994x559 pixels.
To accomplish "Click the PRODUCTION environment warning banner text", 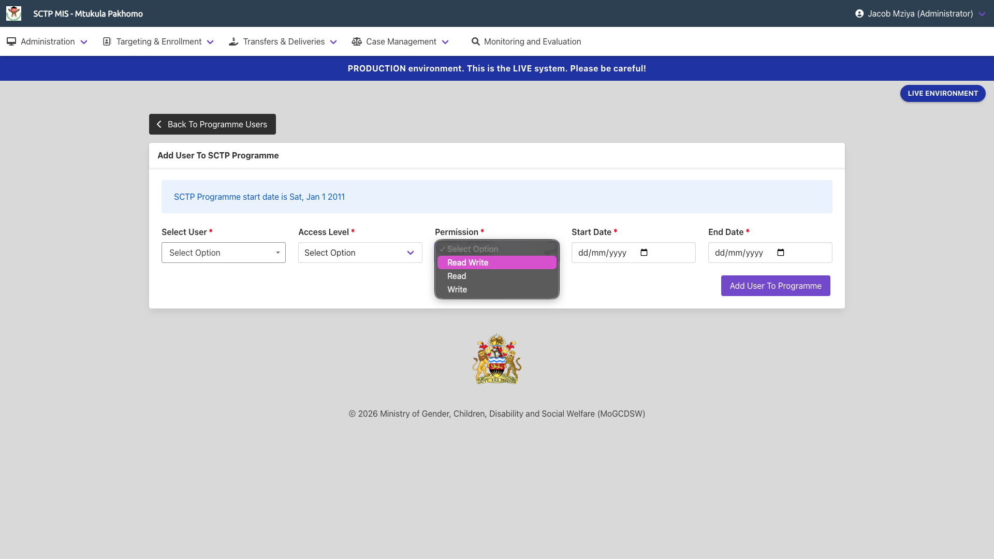I will [x=497, y=68].
